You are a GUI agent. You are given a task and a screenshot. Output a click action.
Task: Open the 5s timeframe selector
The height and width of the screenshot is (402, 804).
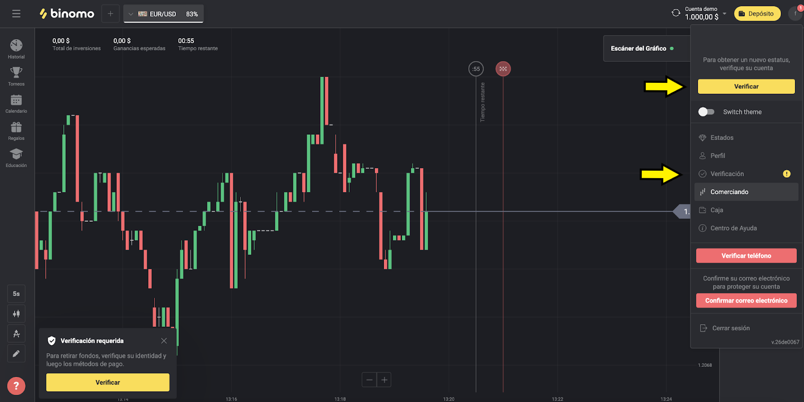pyautogui.click(x=16, y=294)
